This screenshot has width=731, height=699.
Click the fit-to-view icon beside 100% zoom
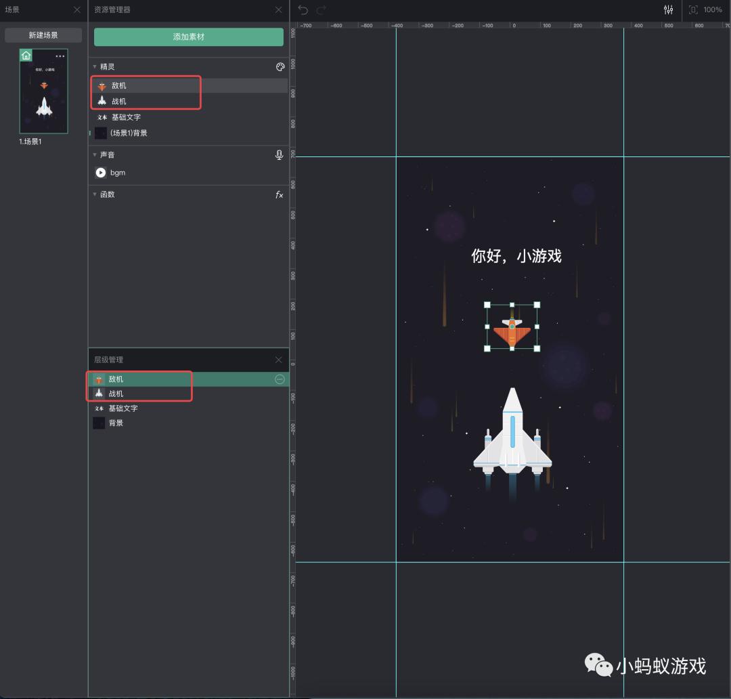point(693,9)
